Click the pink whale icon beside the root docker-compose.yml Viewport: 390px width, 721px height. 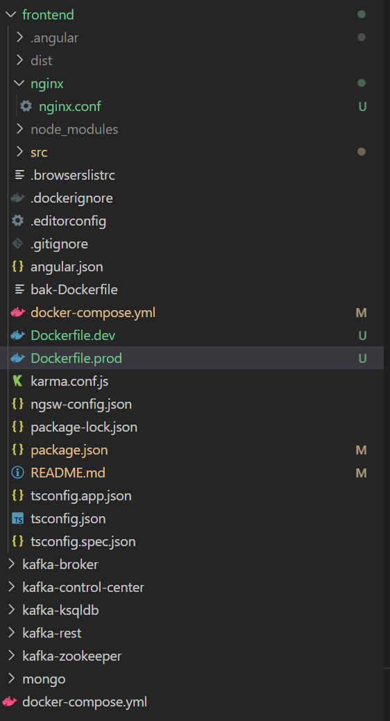click(9, 702)
